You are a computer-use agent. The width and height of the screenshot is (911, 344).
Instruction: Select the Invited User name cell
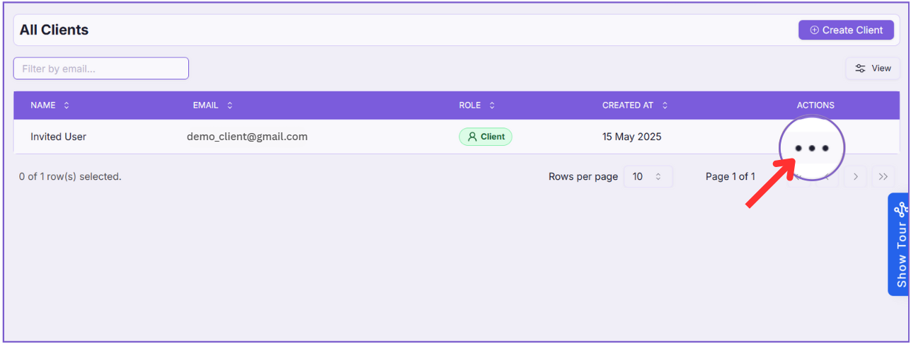pyautogui.click(x=58, y=137)
